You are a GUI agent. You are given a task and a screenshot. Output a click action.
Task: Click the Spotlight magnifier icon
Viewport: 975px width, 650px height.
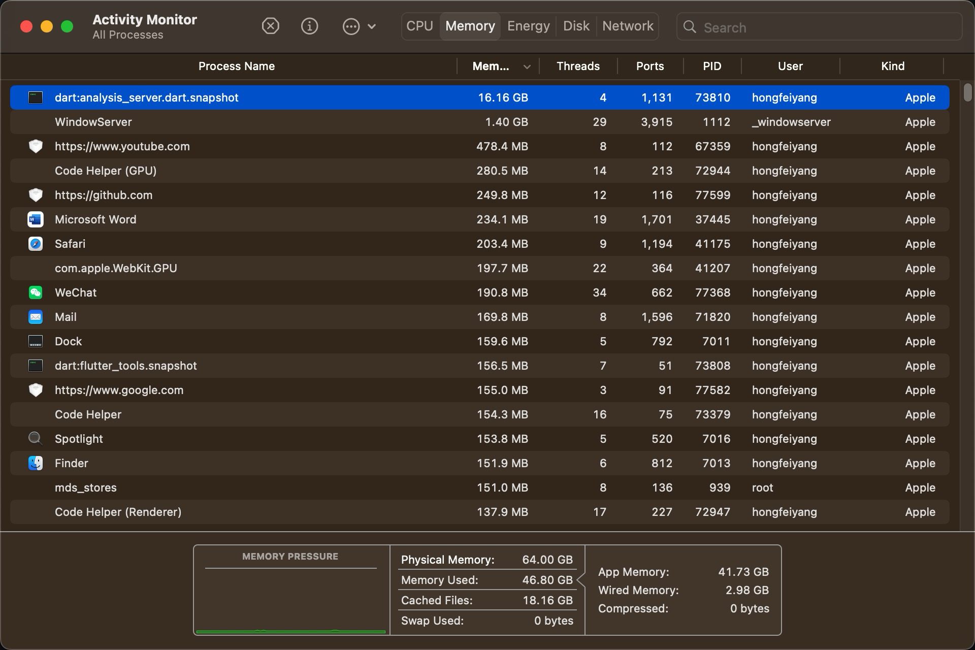tap(36, 438)
